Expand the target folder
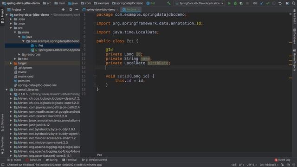Image resolution: width=297 pixels, height=167 pixels. click(x=11, y=63)
